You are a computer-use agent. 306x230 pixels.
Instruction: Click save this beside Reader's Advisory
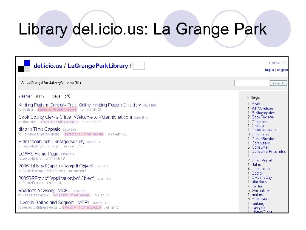[79, 191]
